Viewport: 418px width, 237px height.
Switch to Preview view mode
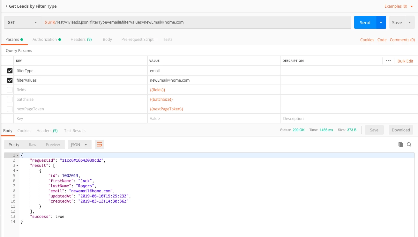[x=53, y=144]
